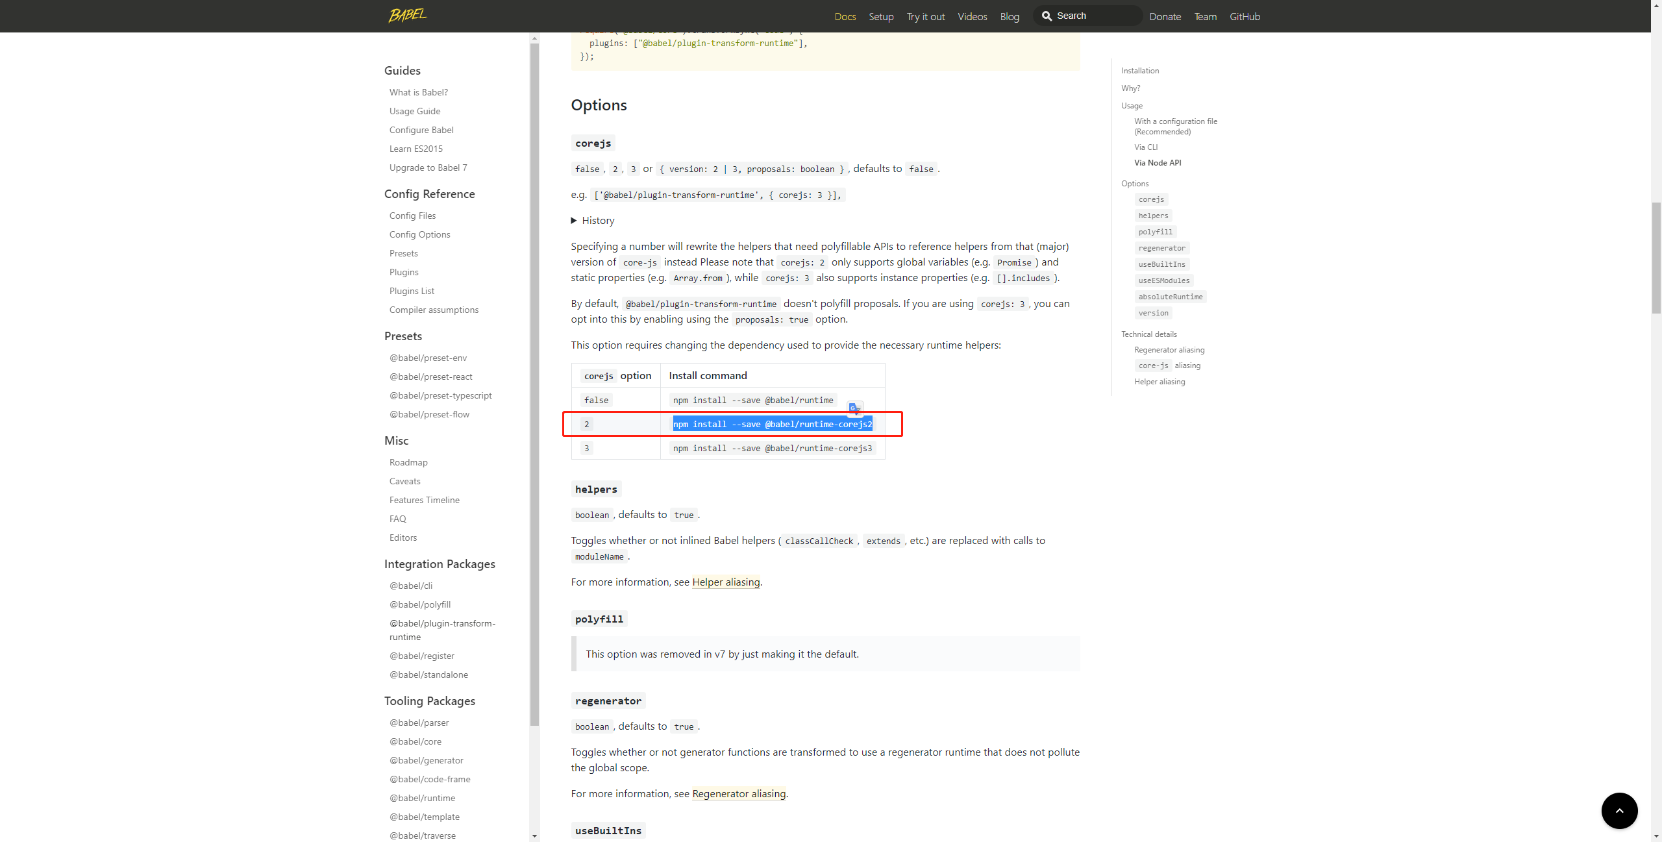
Task: Open @babel/preset-typescript sidebar link
Action: pos(441,395)
